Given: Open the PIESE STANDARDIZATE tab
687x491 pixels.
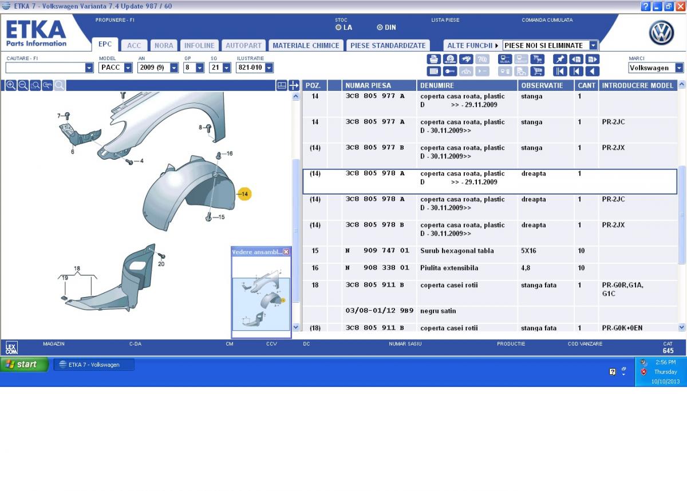Looking at the screenshot, I should (x=388, y=45).
